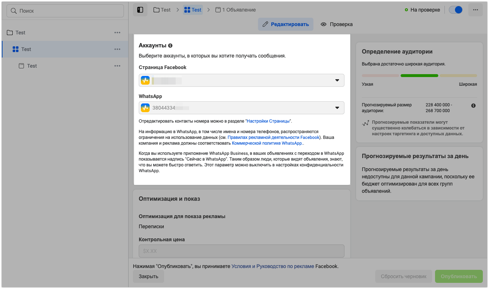489x289 pixels.
Task: Click the audience size gauge bar
Action: click(419, 76)
